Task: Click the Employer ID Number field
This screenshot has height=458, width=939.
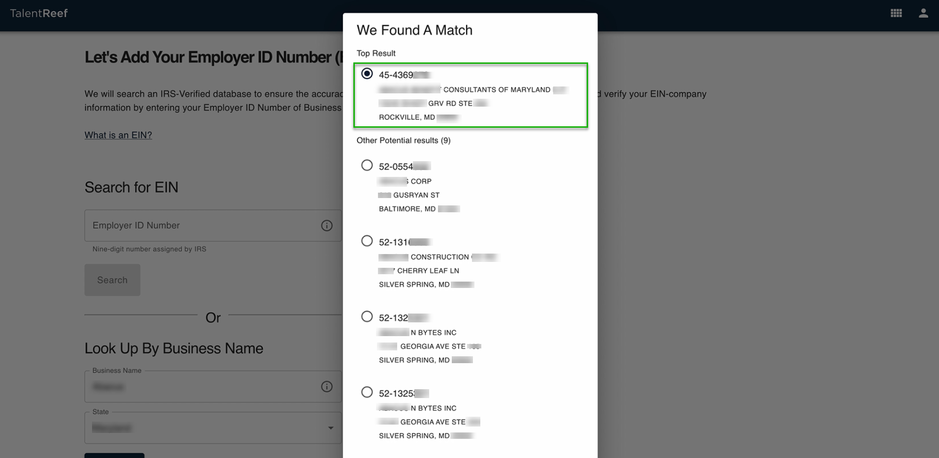Action: pos(202,226)
